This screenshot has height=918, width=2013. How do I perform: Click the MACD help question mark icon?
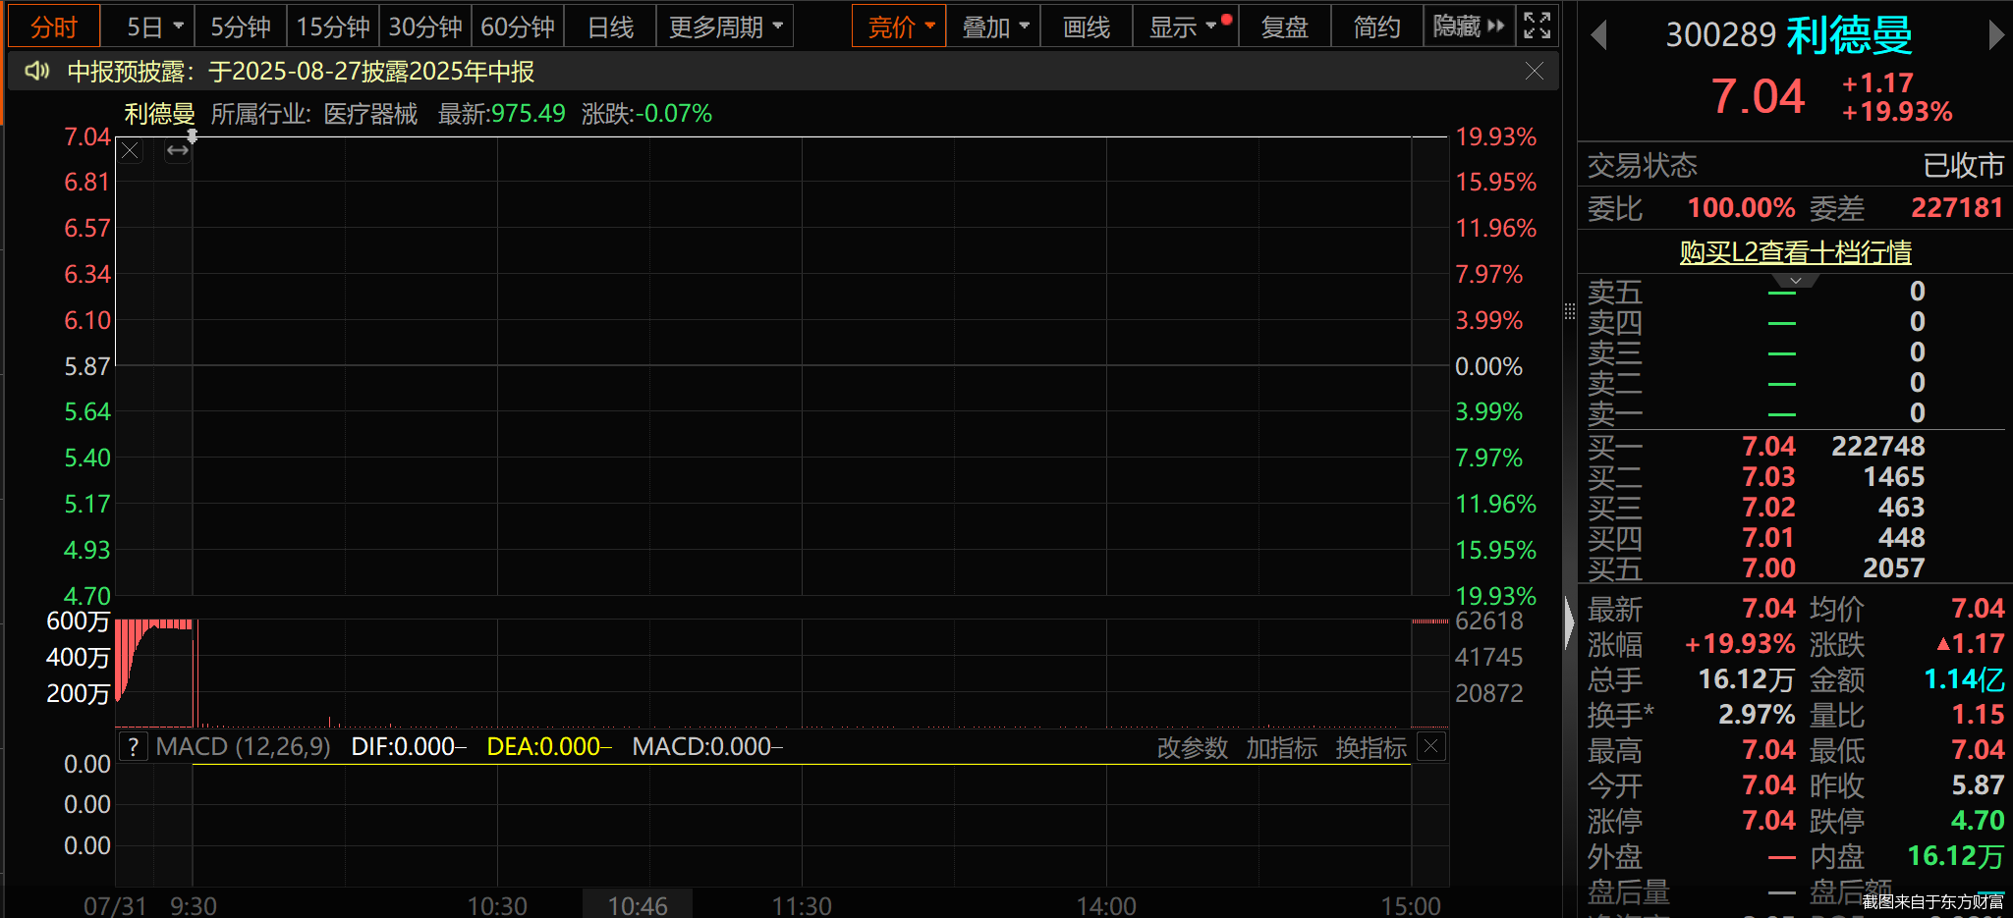coord(133,747)
